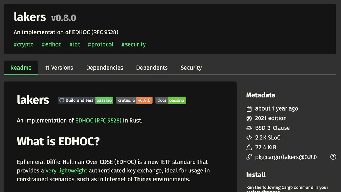Click the link icon beside pkg:cargo/lakers@0.8.0
The image size is (341, 192).
point(249,157)
